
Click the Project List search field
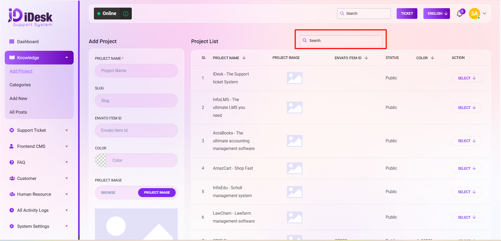[x=341, y=41]
